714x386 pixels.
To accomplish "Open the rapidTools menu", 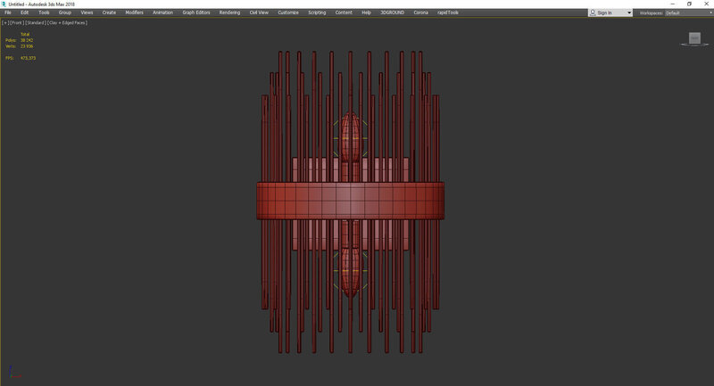I will [447, 12].
